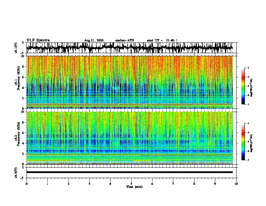Click the "VLF Spectra" plot title

coord(38,40)
